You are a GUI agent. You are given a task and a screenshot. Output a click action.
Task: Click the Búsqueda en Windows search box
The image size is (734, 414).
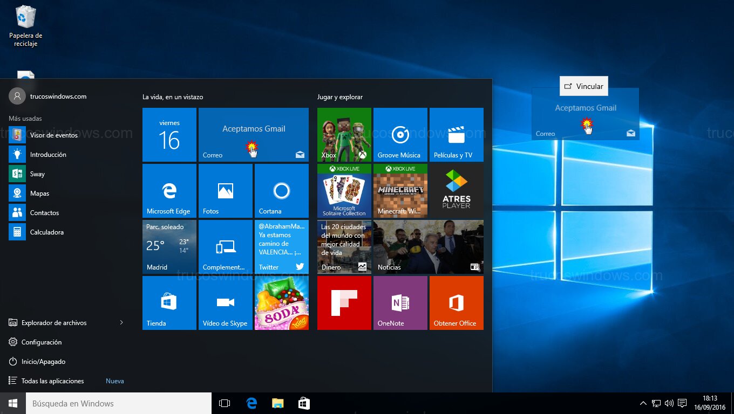(119, 403)
